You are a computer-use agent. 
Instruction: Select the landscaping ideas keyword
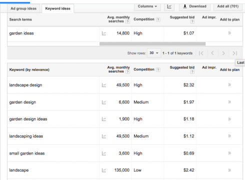tap(26, 136)
